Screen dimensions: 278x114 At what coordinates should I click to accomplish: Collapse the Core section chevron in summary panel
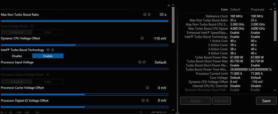271,9
